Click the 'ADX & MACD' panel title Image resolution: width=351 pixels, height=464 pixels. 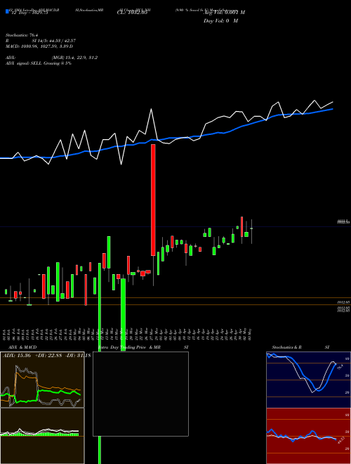[x=22, y=347]
